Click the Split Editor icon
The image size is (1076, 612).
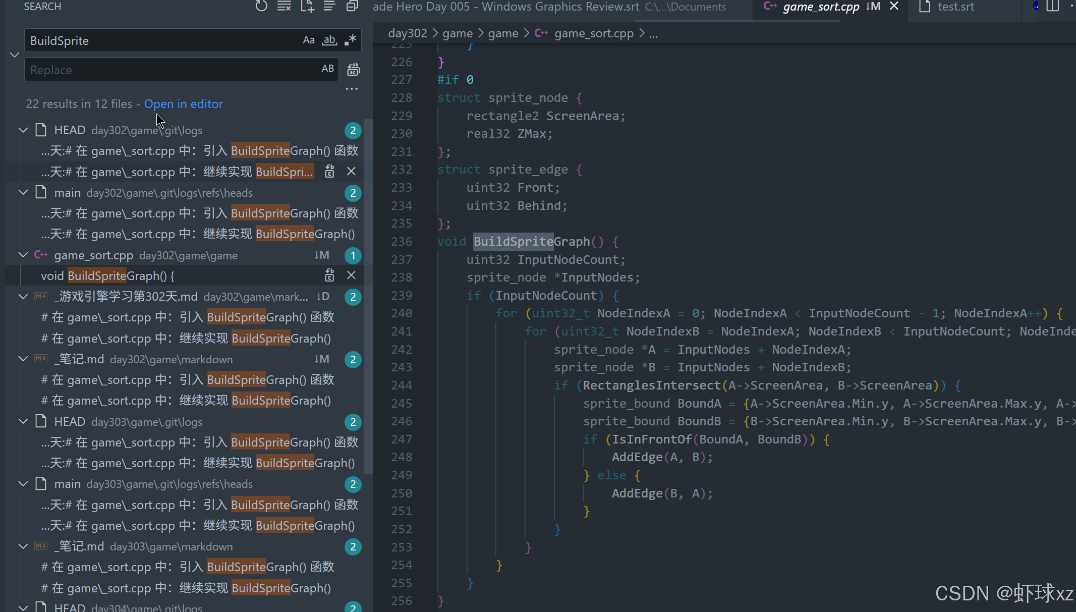(x=1053, y=7)
